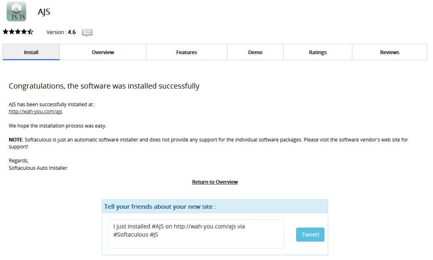Click the second rating star
The image size is (433, 260).
click(12, 32)
